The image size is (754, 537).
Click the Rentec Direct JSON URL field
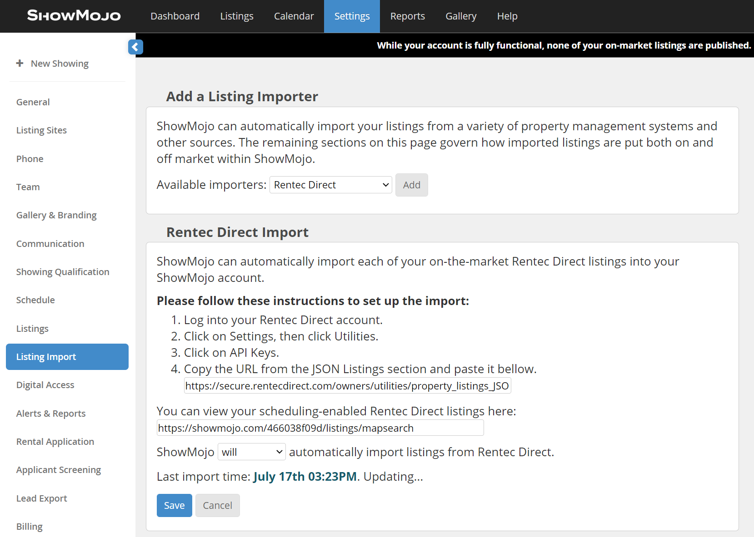coord(347,386)
